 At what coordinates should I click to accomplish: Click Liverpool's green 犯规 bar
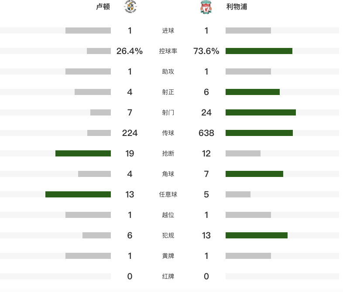pos(257,235)
